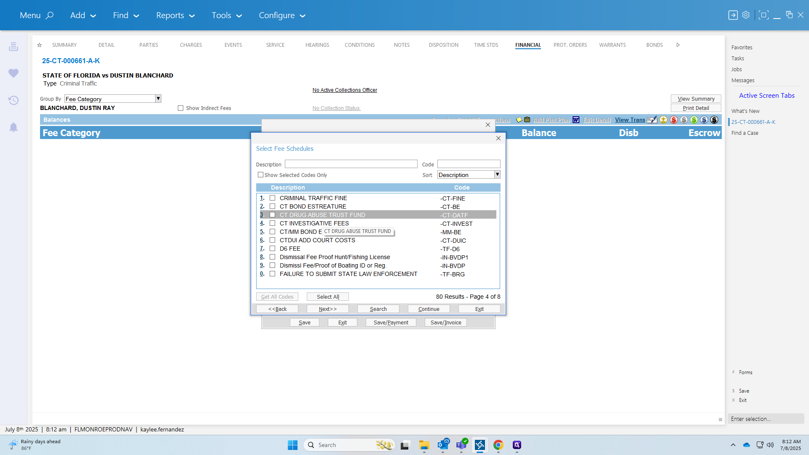Viewport: 809px width, 455px height.
Task: Expand the Reports menu
Action: point(175,15)
